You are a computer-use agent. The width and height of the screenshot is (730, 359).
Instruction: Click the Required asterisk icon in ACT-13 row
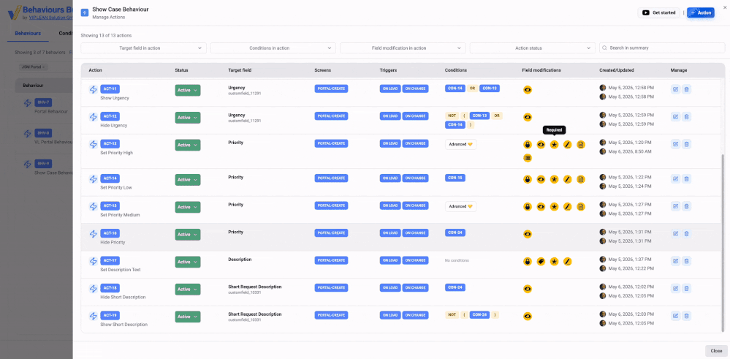point(554,145)
